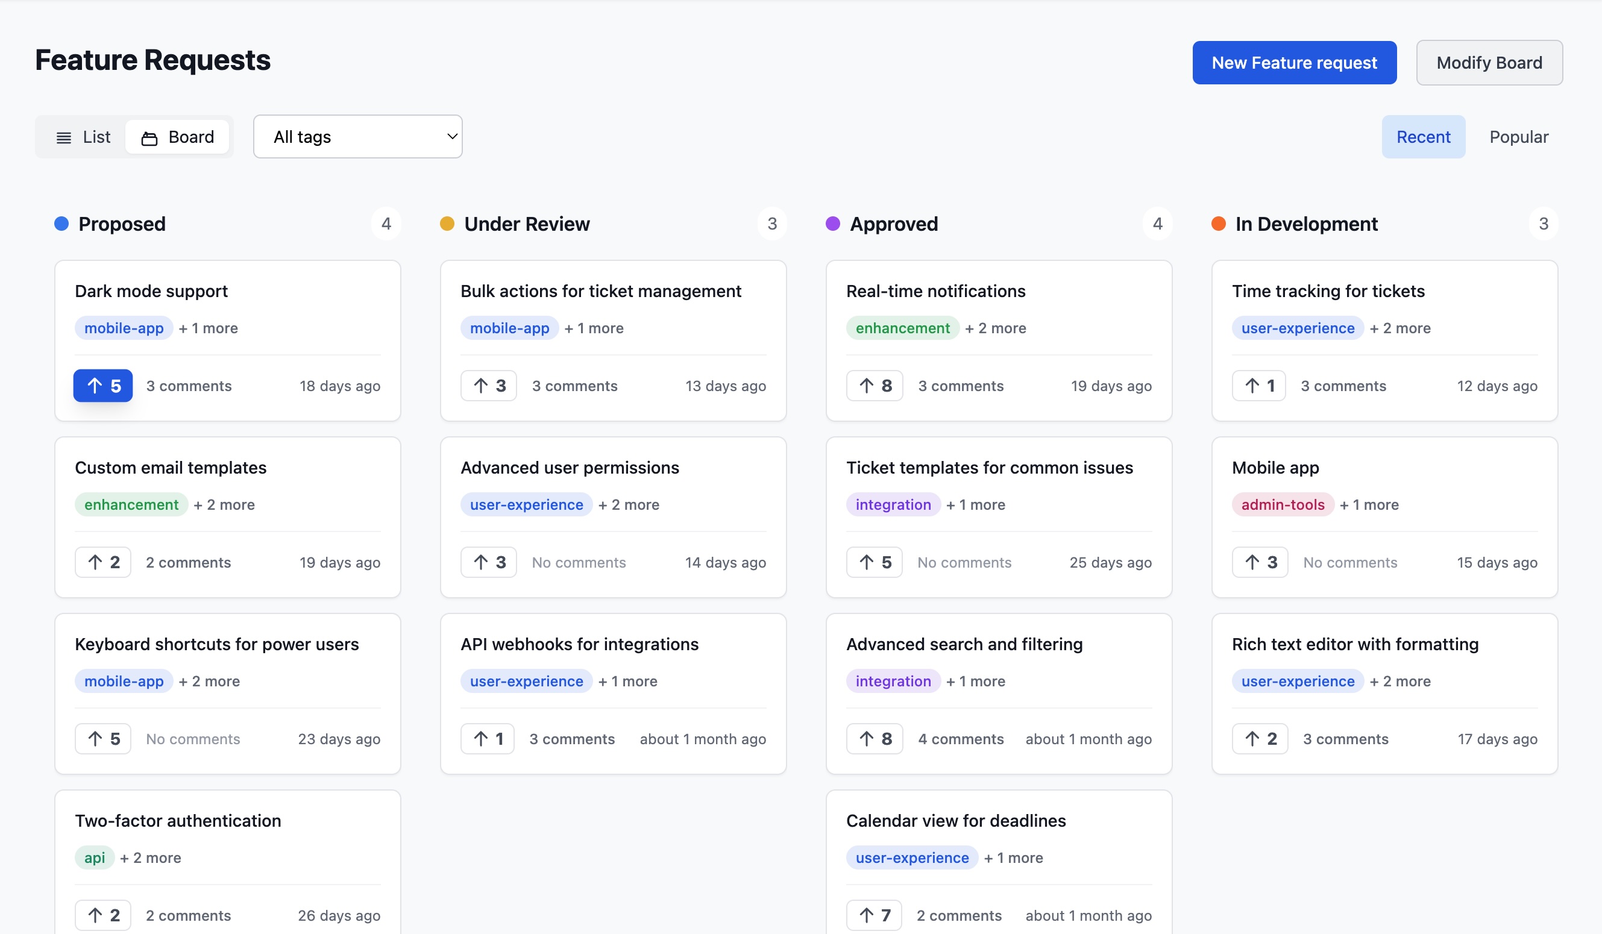The width and height of the screenshot is (1602, 934).
Task: Upvote the Mobile app request
Action: click(x=1260, y=562)
